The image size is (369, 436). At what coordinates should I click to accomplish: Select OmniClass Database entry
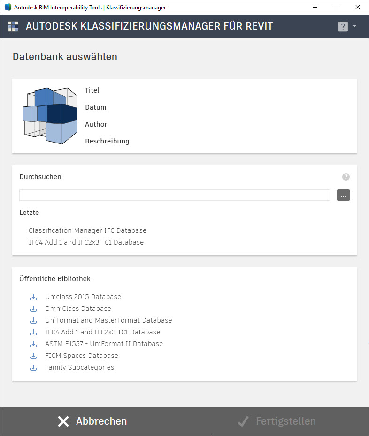tap(78, 309)
